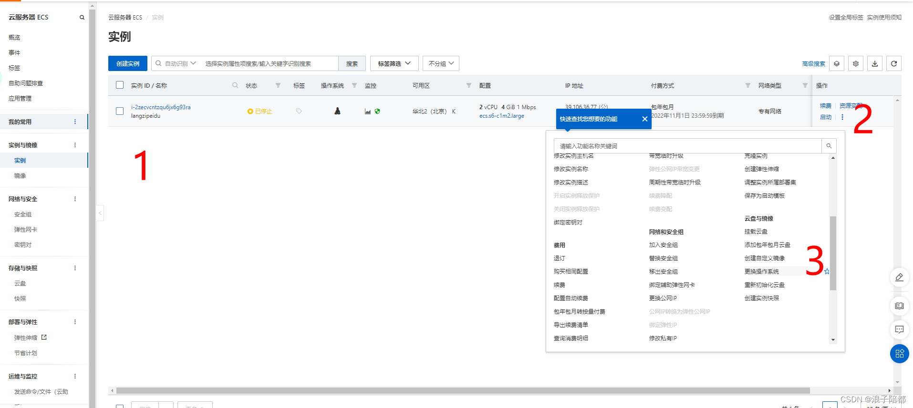
Task: Click the Search button
Action: click(x=352, y=63)
